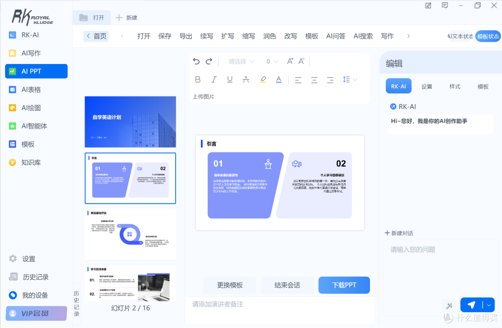This screenshot has height=328, width=502.
Task: Click 保存 in the toolbar
Action: click(x=165, y=36)
